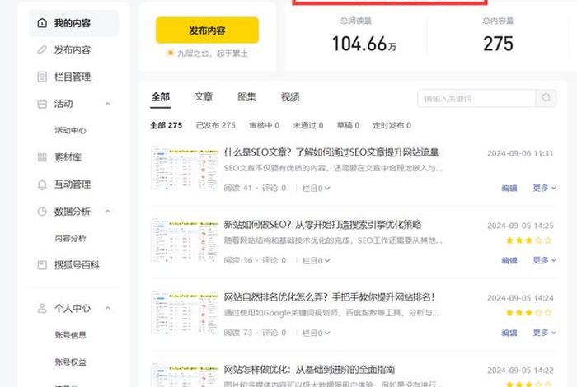Click star rating of 新站如何做SEO article

point(529,240)
